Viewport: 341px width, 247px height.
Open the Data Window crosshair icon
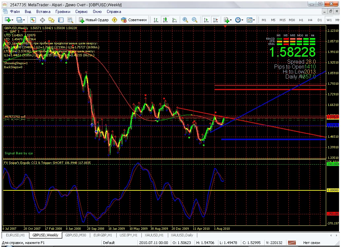coord(42,20)
